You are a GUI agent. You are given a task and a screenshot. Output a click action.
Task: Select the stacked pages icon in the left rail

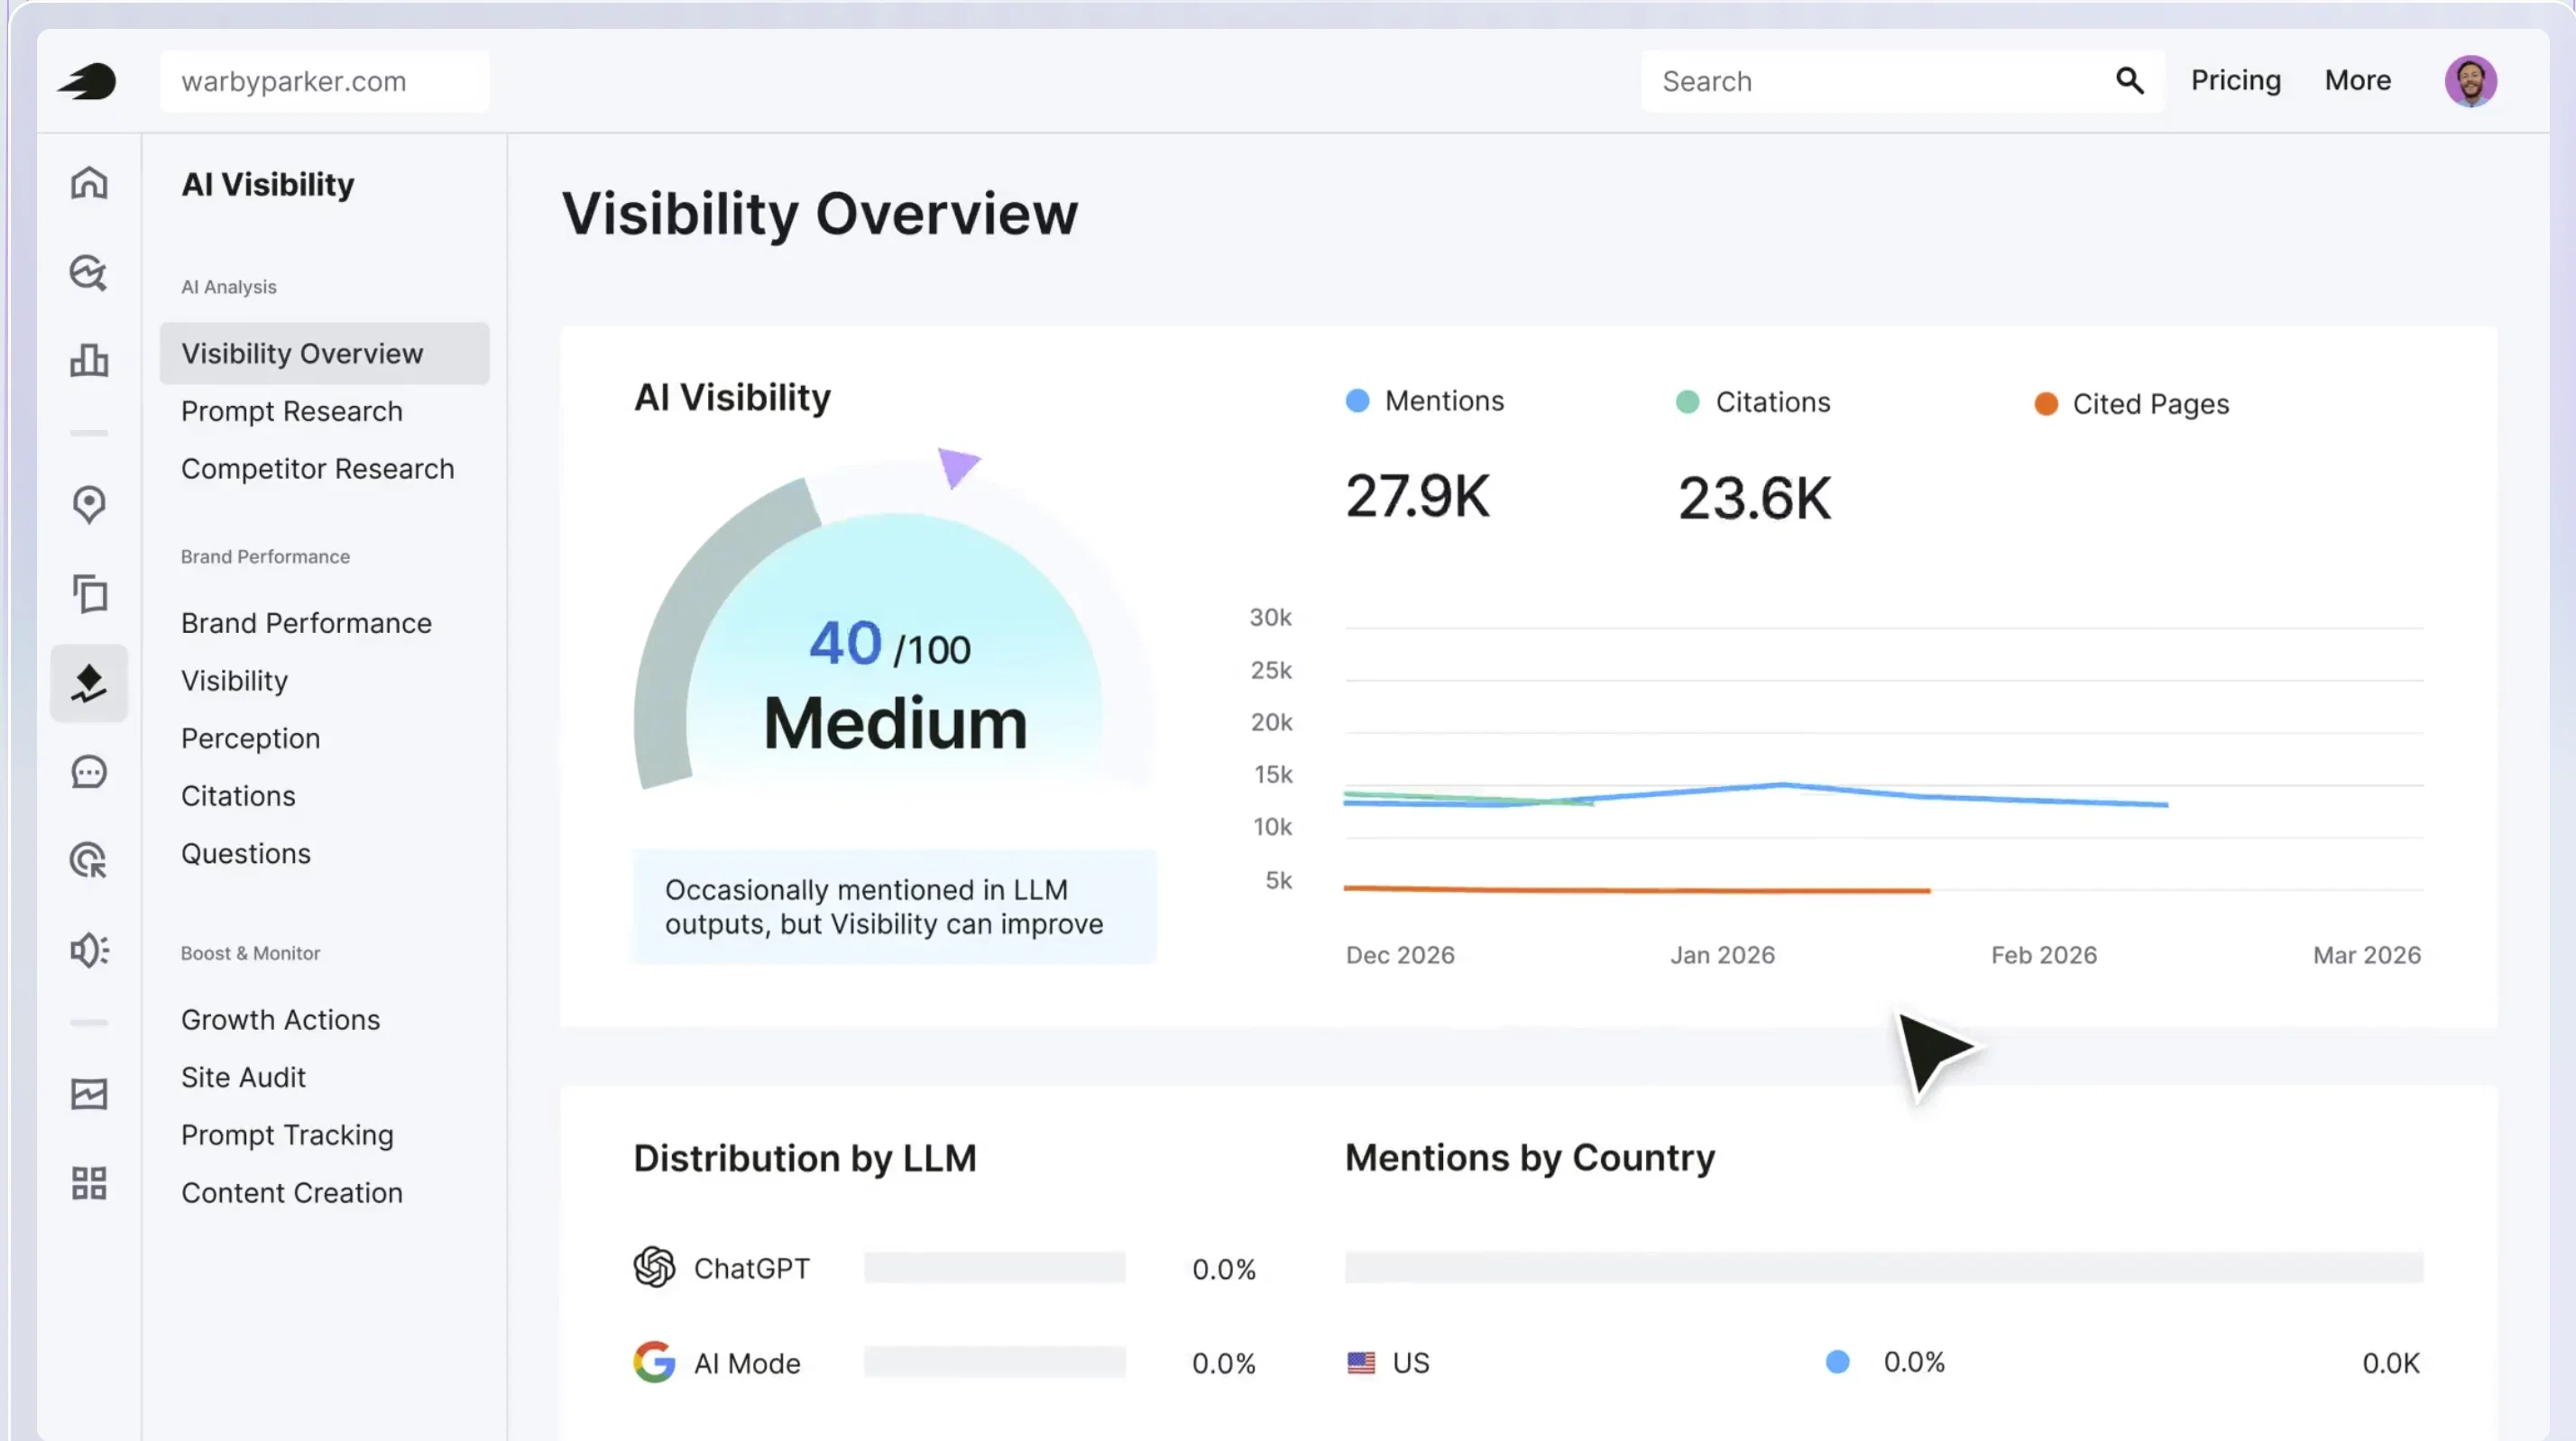89,594
